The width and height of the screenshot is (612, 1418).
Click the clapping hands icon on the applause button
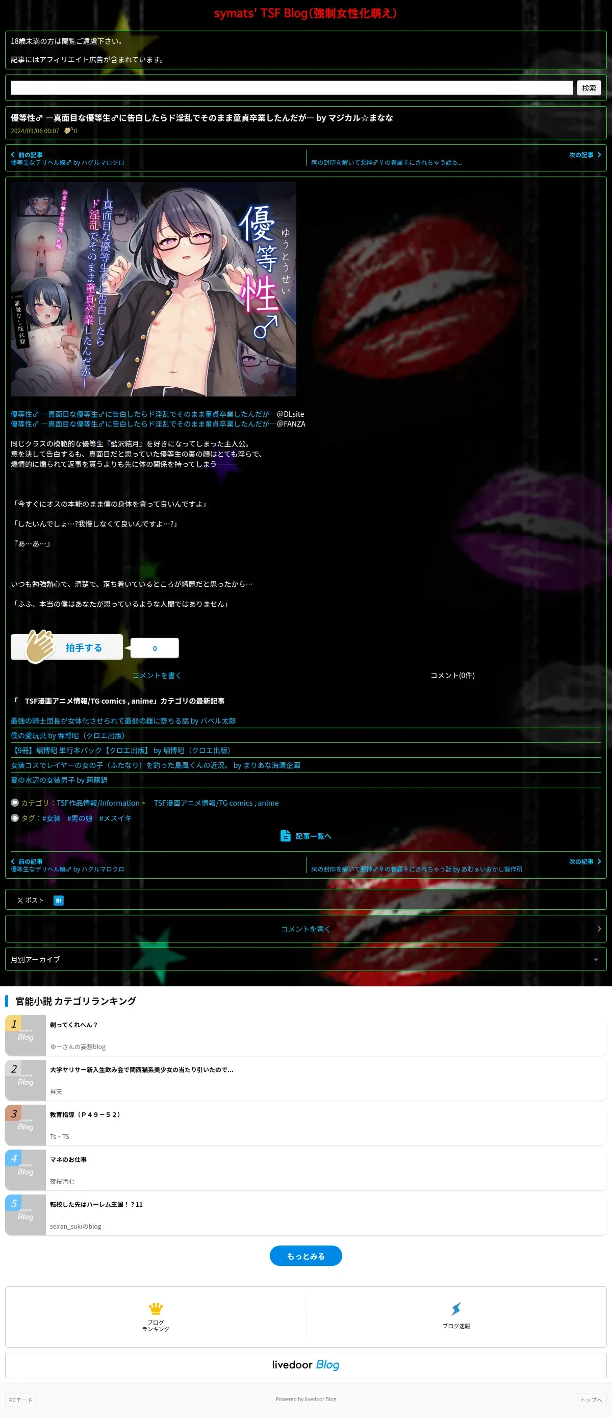(x=41, y=646)
